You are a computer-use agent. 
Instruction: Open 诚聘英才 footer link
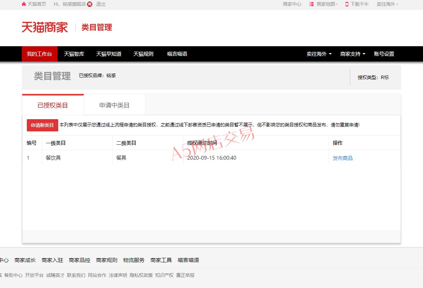[55, 275]
